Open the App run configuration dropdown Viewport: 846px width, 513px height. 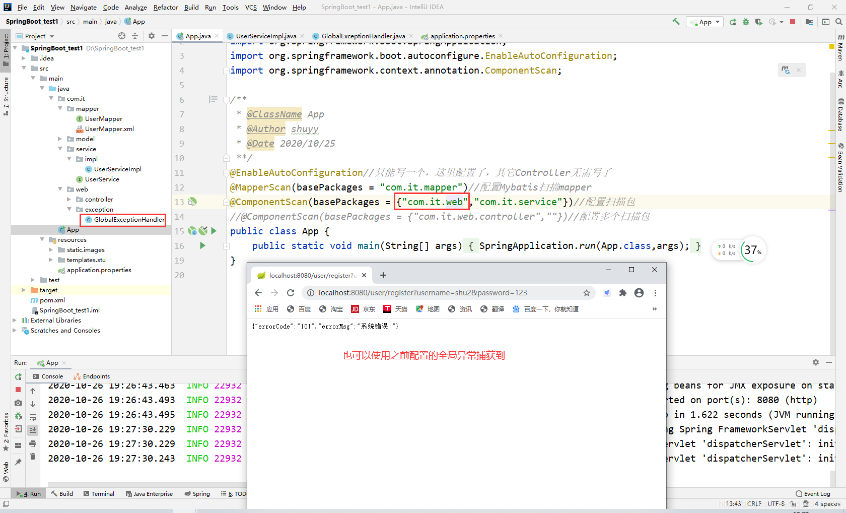click(x=704, y=22)
